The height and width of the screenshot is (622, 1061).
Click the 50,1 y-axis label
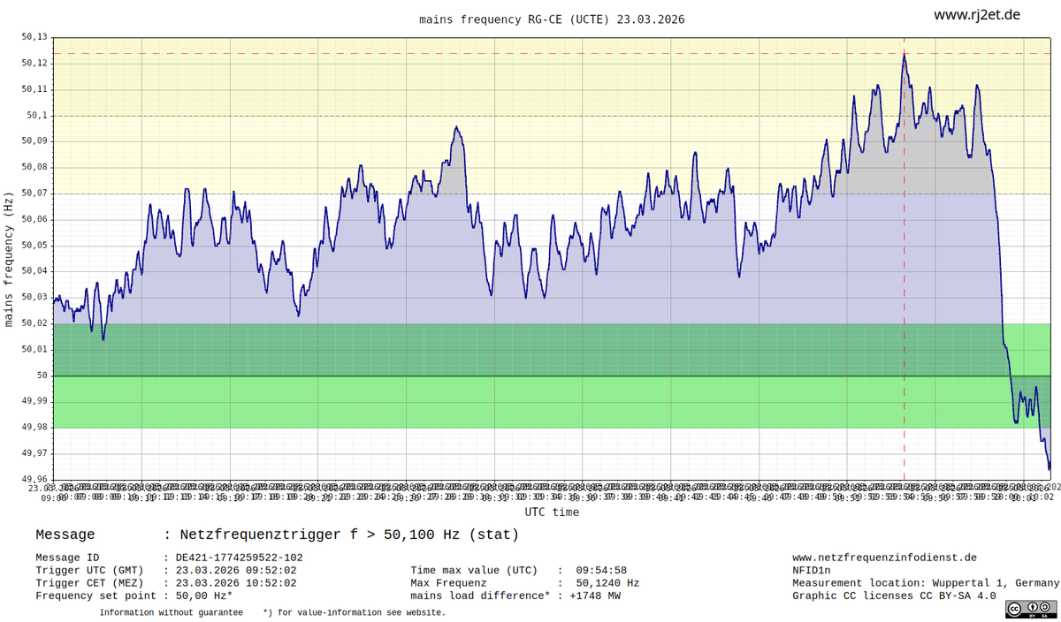37,116
